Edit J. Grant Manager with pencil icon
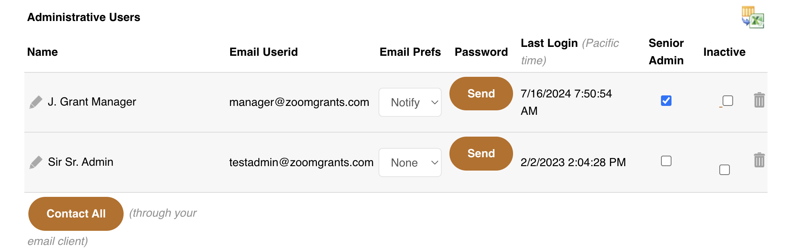Viewport: 787px width, 249px height. (x=36, y=102)
